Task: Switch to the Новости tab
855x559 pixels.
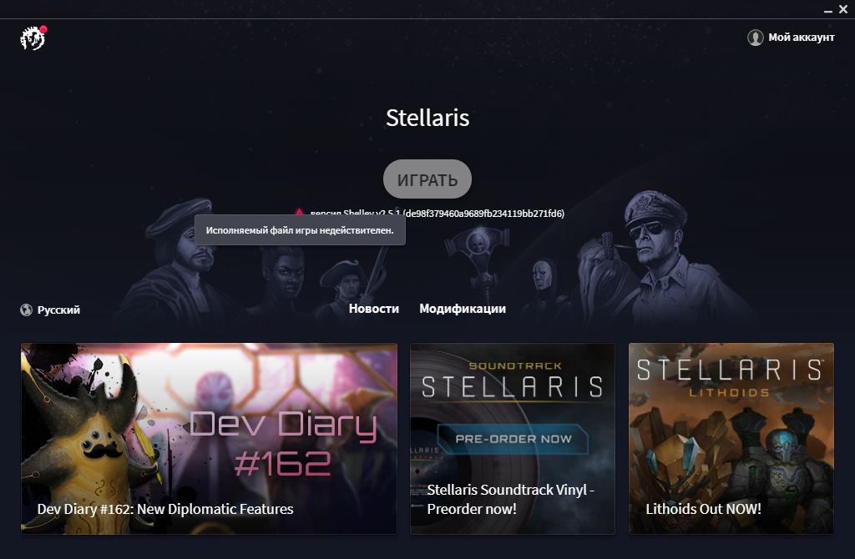Action: 373,309
